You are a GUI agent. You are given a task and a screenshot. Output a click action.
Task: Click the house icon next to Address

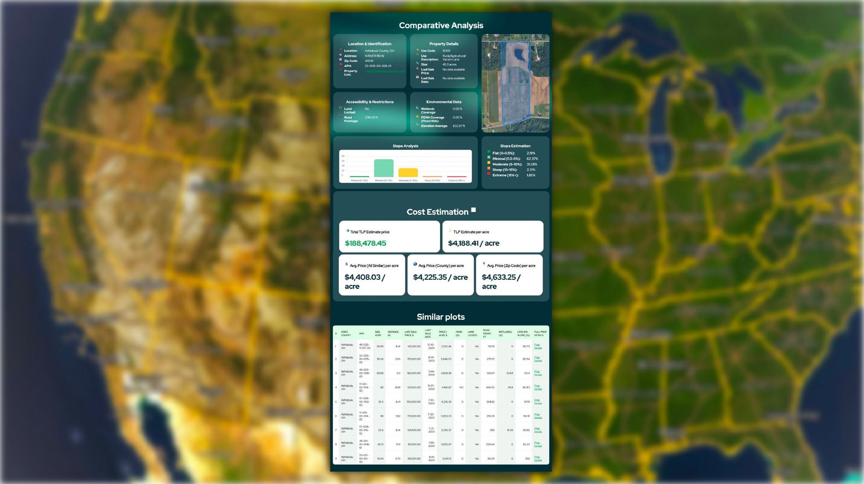(x=340, y=54)
